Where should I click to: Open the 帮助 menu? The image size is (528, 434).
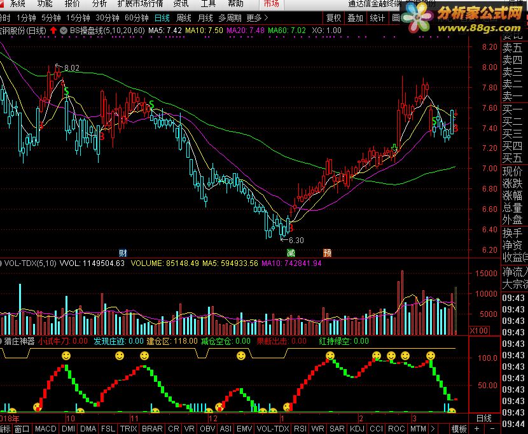235,4
